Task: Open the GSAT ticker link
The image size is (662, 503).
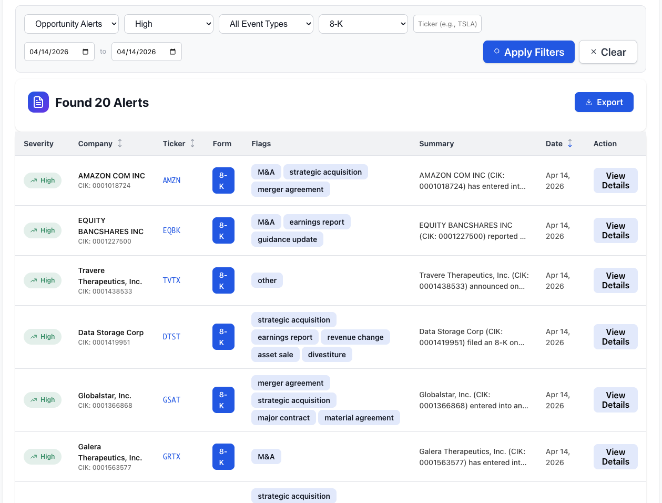Action: pos(171,400)
